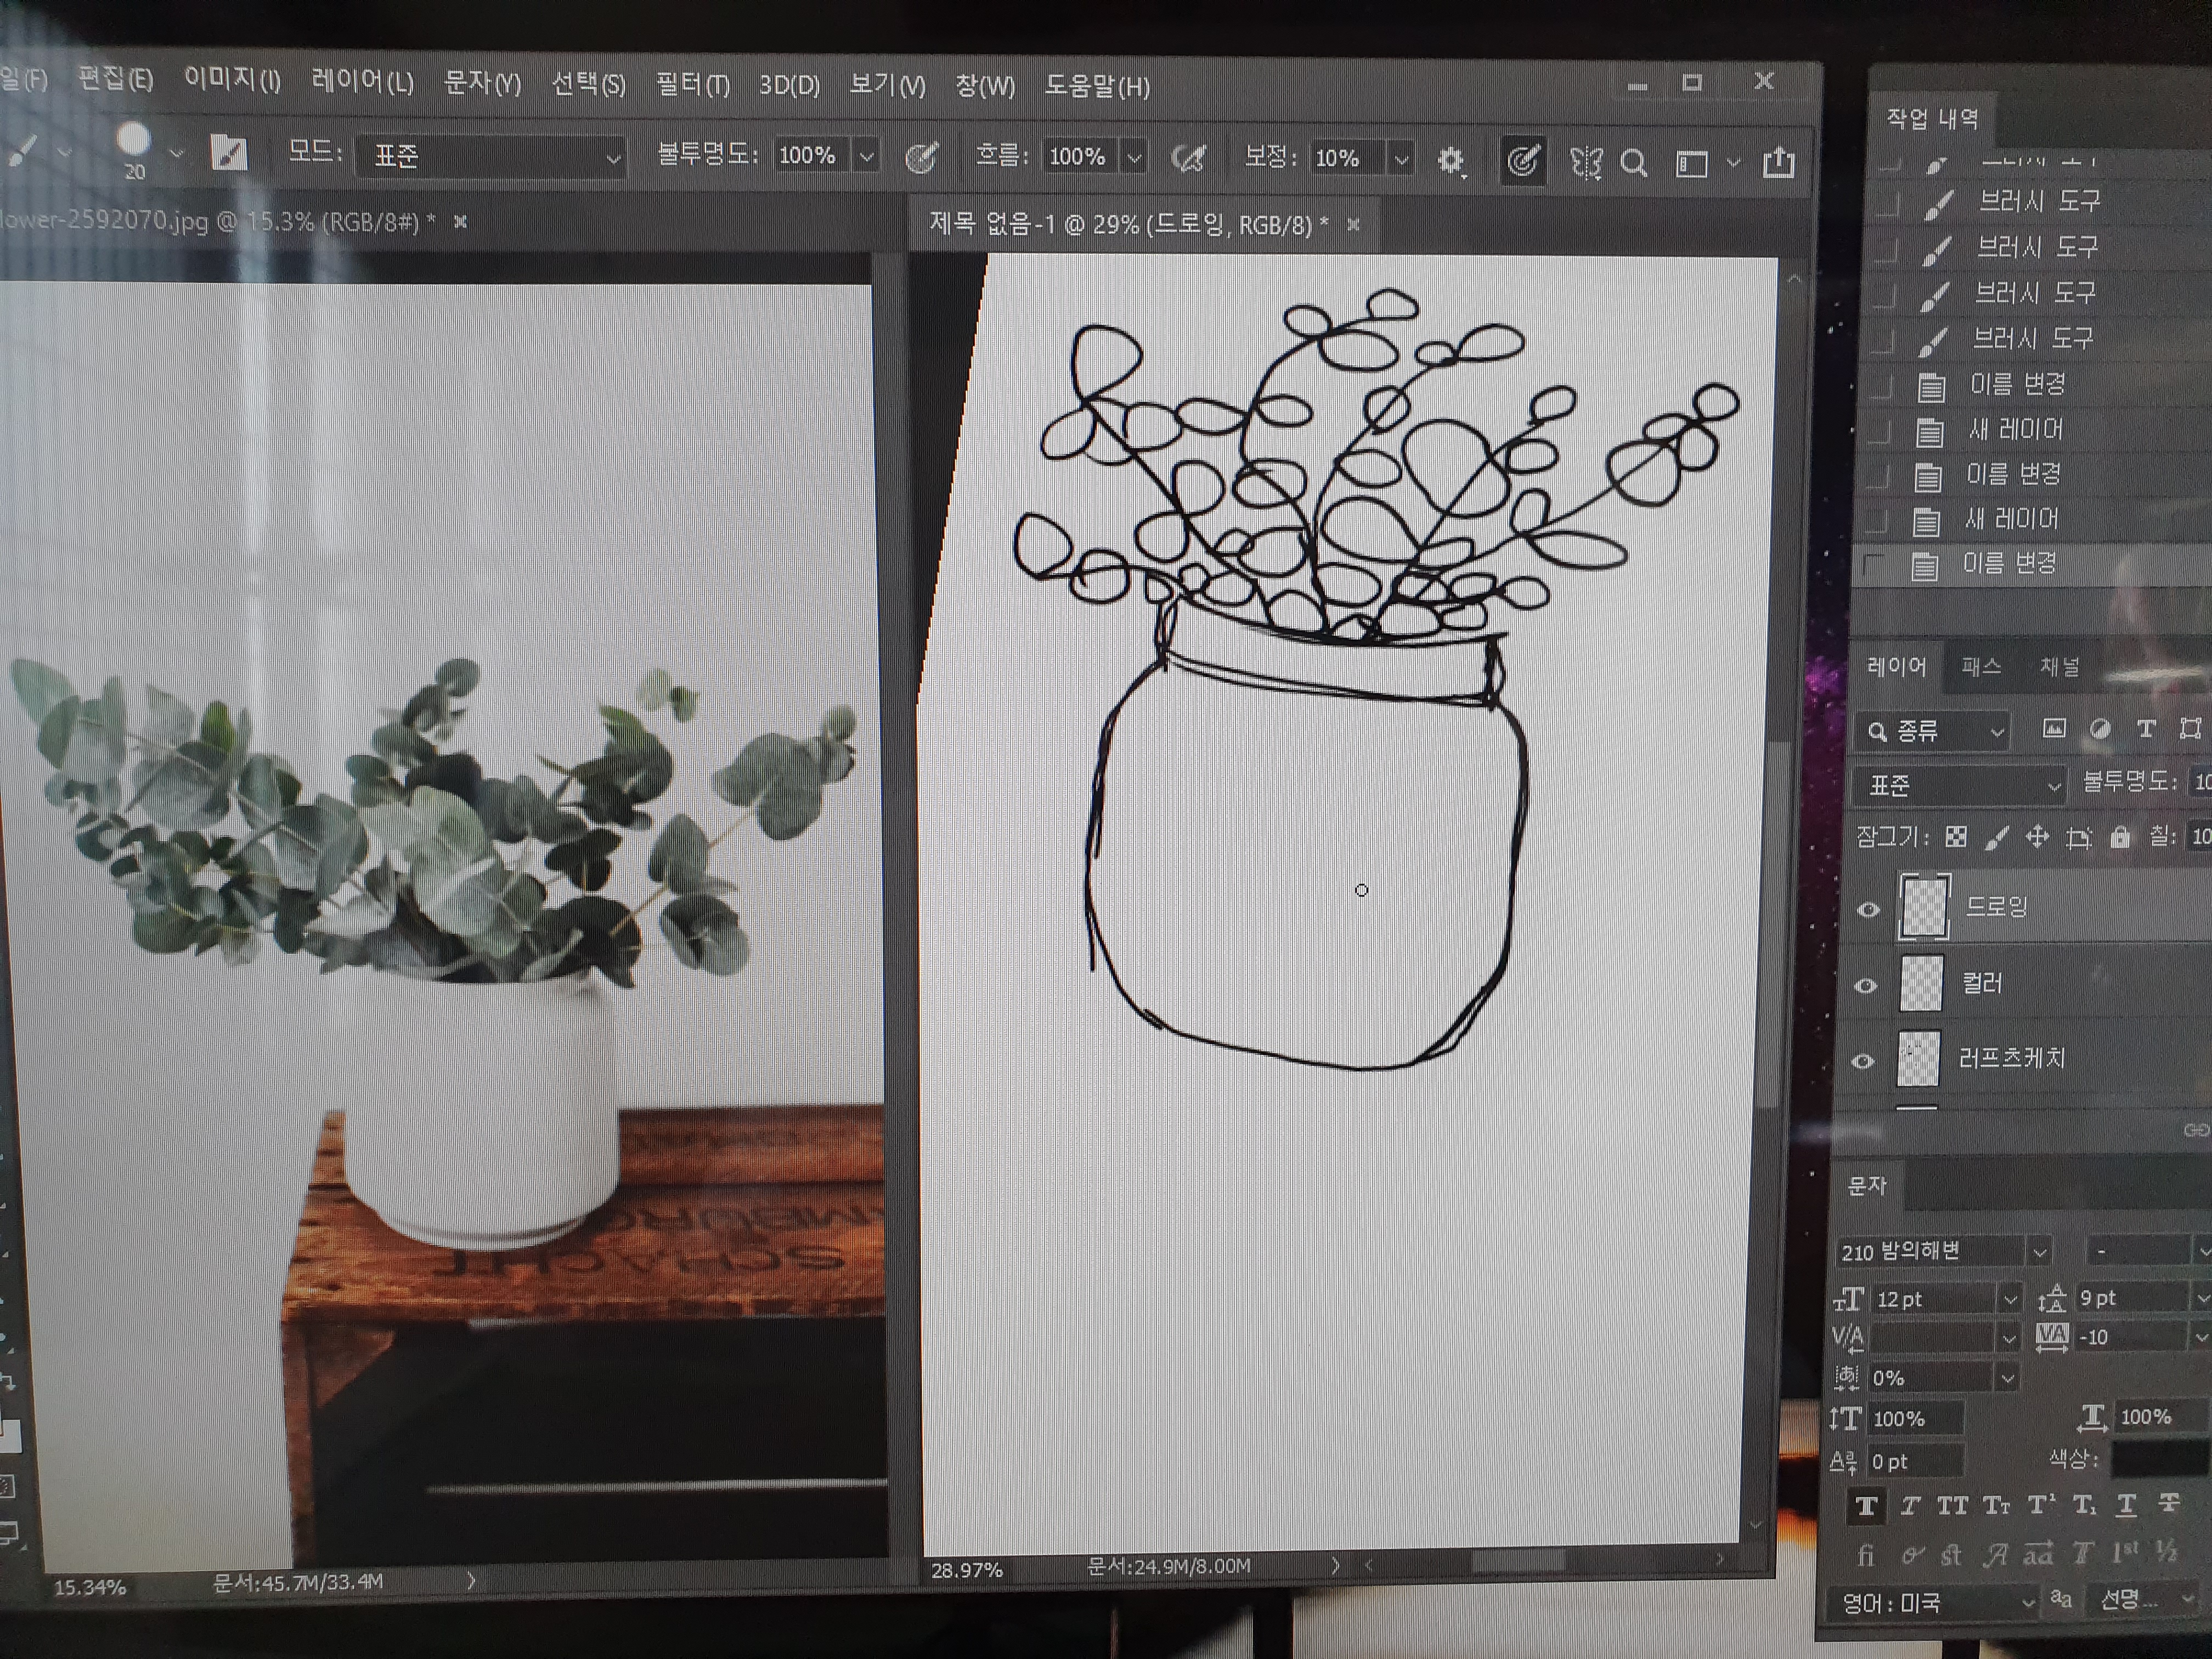Open the brush settings panel icon
This screenshot has height=1659, width=2212.
pos(229,153)
